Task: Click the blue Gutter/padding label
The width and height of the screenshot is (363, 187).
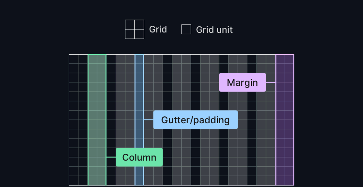Action: point(195,120)
